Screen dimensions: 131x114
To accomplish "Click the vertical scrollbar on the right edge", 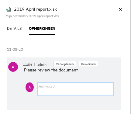I will pos(130,57).
